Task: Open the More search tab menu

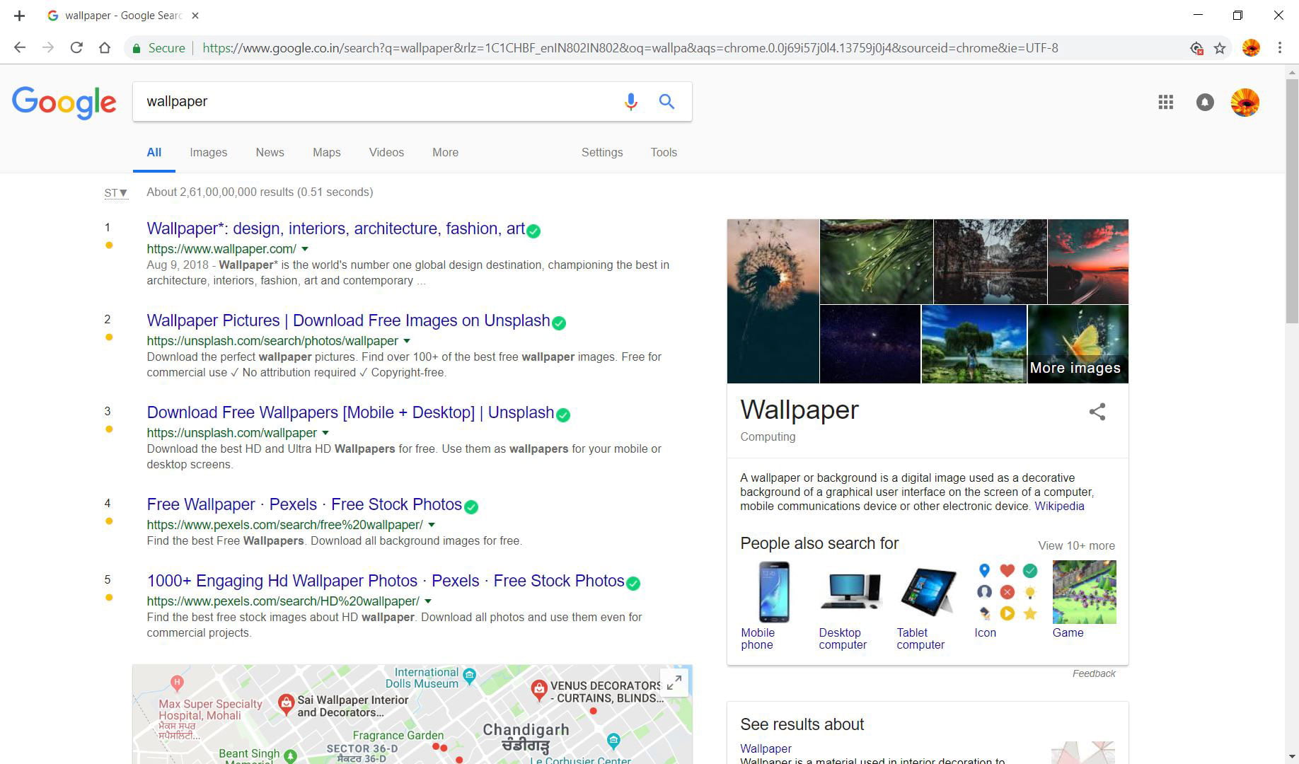Action: point(446,153)
